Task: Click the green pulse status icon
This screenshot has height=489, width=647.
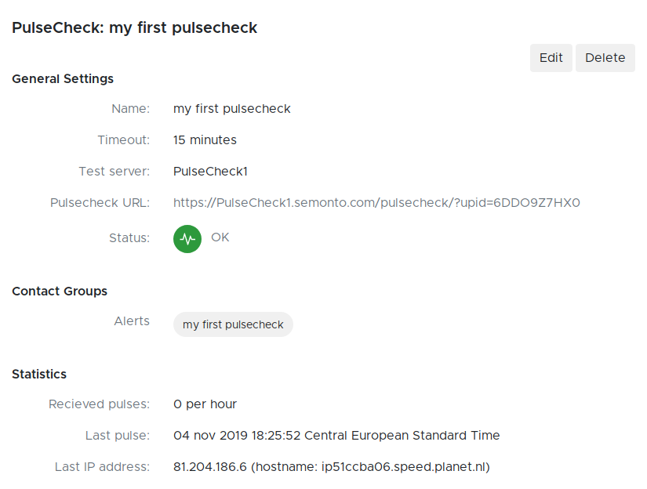Action: 187,239
